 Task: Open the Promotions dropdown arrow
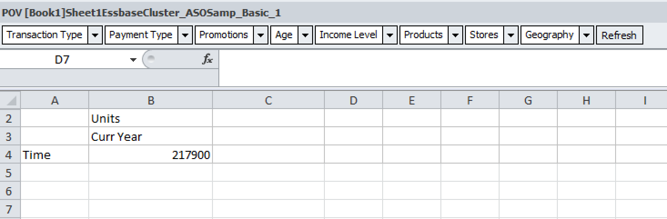coord(261,35)
